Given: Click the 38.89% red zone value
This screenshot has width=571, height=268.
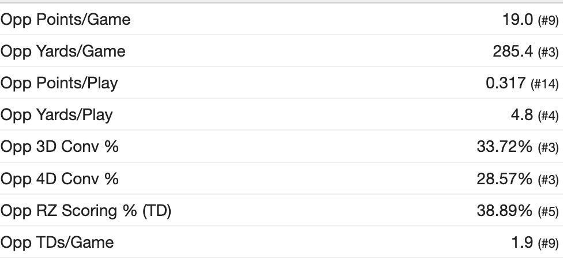Looking at the screenshot, I should pos(504,211).
